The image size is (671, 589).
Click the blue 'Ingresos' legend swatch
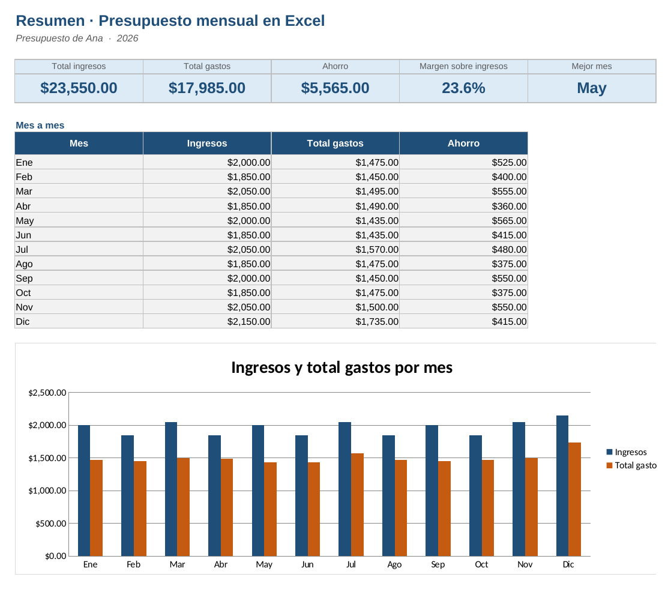pos(609,452)
